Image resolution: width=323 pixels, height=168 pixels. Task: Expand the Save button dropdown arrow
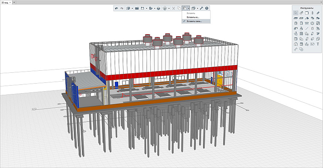pyautogui.click(x=146, y=8)
